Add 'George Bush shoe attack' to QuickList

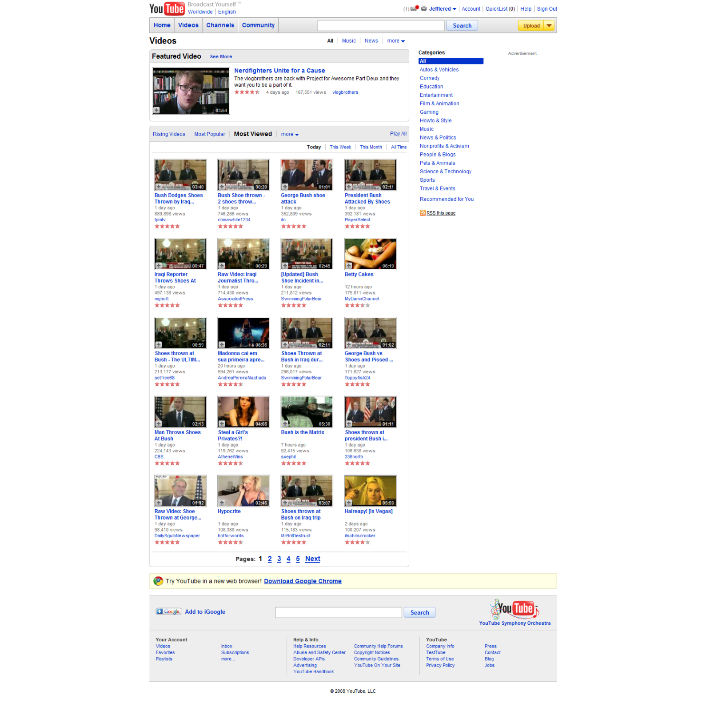285,187
